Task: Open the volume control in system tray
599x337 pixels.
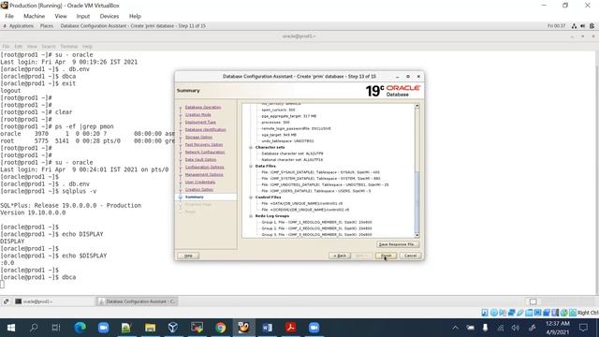Action: coord(516,328)
